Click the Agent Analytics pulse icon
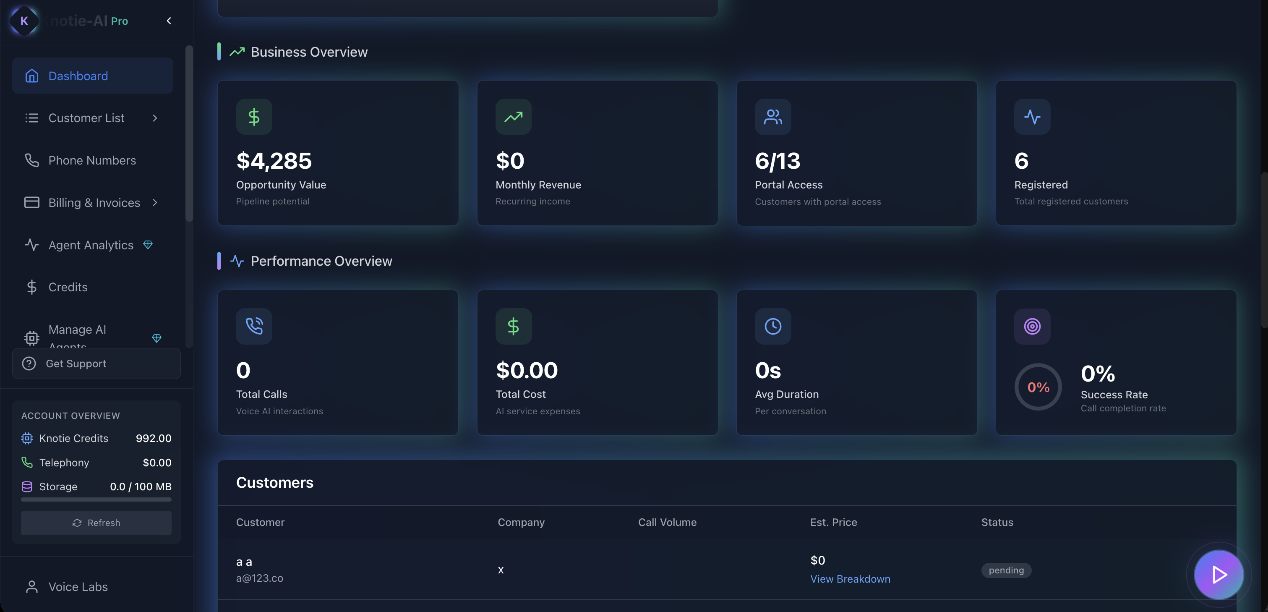Image resolution: width=1268 pixels, height=612 pixels. [31, 245]
